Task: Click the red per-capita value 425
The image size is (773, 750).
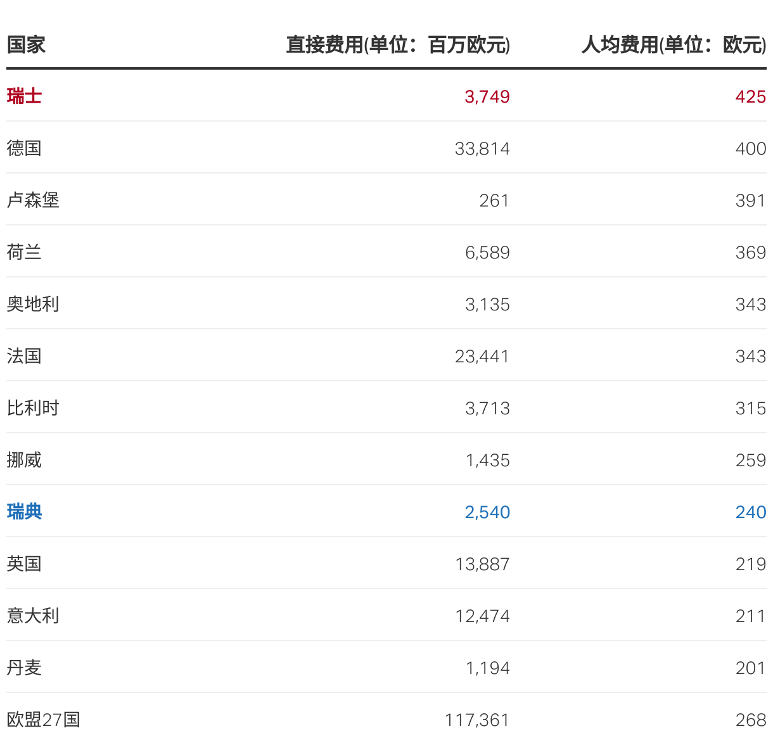Action: coord(750,96)
